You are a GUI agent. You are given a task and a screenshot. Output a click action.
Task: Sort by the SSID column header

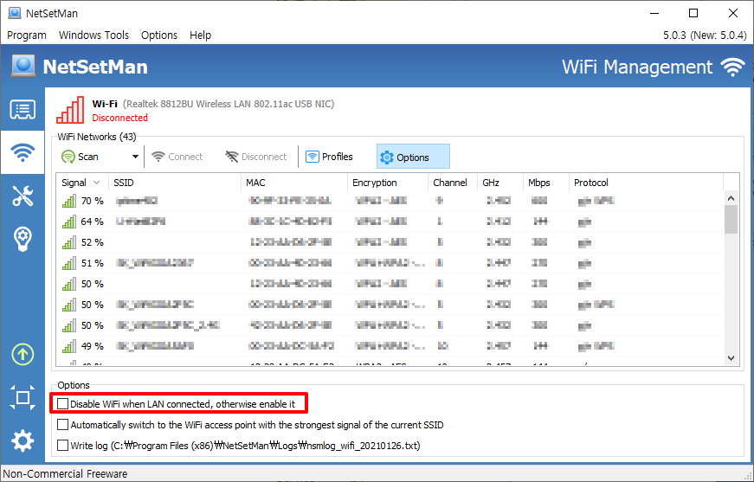[x=175, y=183]
